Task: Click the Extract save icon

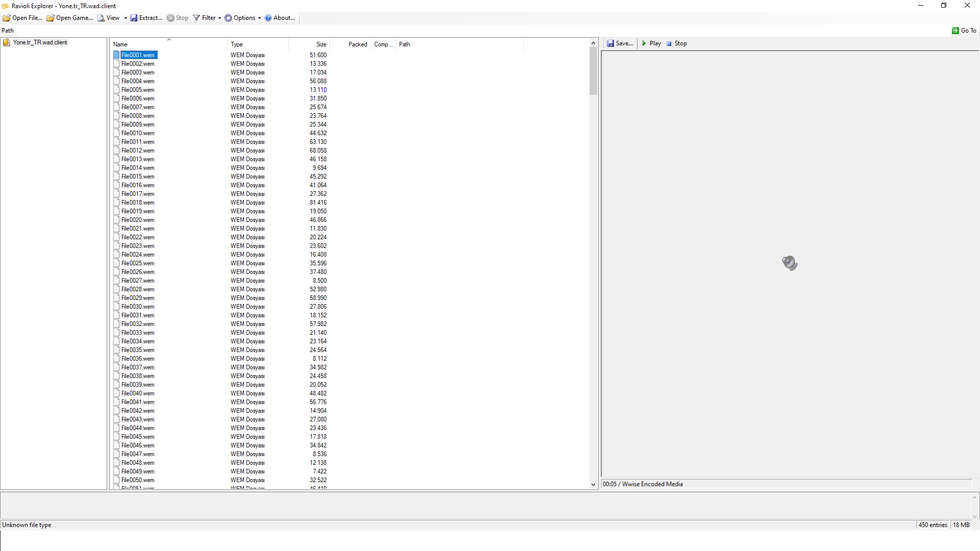Action: pos(134,18)
